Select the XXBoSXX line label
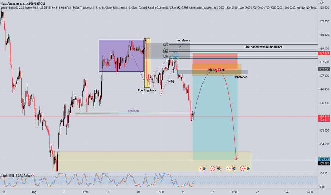The width and height of the screenshot is (331, 195). click(x=134, y=111)
